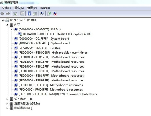This screenshot has height=116, width=151.
Task: Select Intel(R) 82802 Firmware Hub Device text
Action: click(x=58, y=94)
